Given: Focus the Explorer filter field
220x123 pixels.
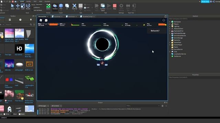Looking at the screenshot, I should 194,19.
